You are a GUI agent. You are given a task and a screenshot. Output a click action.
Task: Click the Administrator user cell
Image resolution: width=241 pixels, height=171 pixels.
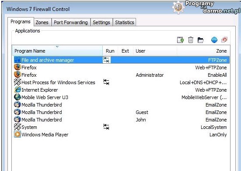pyautogui.click(x=150, y=75)
